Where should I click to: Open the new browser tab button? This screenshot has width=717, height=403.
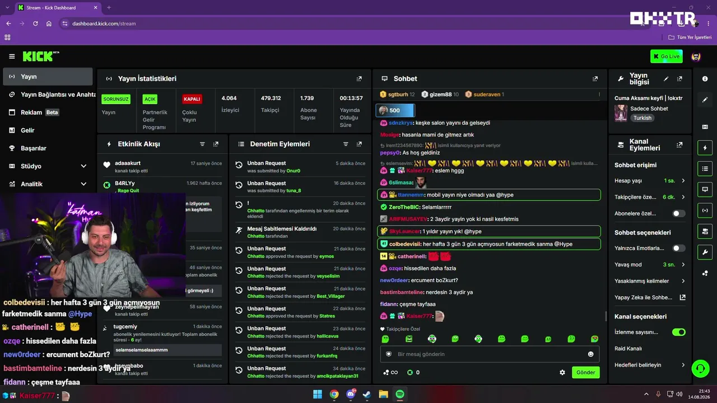[x=109, y=7]
